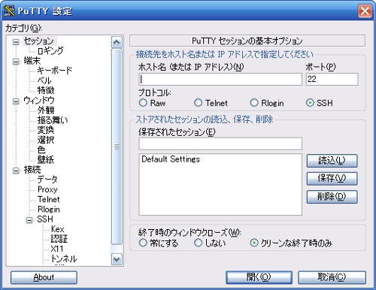Open 端末 category
Viewport: 376px width, 290px height.
click(x=32, y=61)
